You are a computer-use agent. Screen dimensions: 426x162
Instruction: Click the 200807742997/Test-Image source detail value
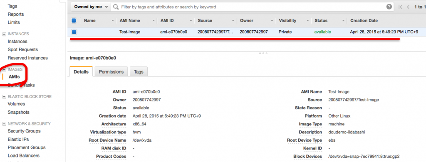[354, 100]
